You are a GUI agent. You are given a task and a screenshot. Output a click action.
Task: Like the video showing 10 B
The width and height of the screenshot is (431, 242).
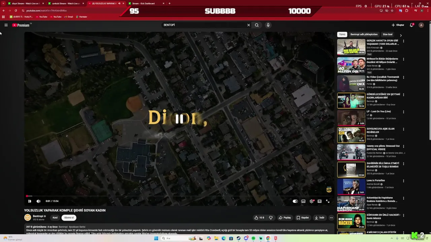[x=259, y=217]
